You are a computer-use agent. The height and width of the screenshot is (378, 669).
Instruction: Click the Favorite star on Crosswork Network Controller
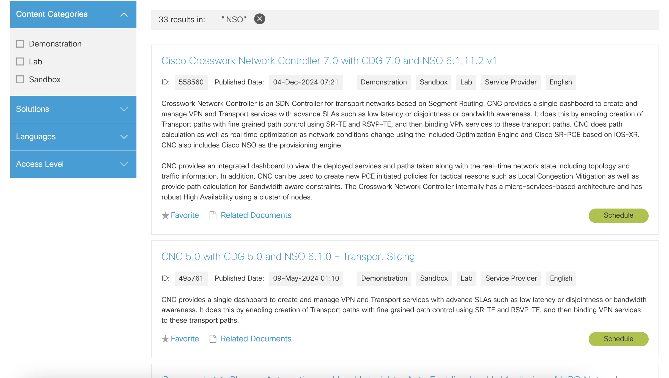(x=165, y=215)
